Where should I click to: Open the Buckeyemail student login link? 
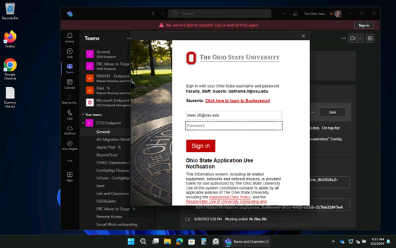coord(237,100)
